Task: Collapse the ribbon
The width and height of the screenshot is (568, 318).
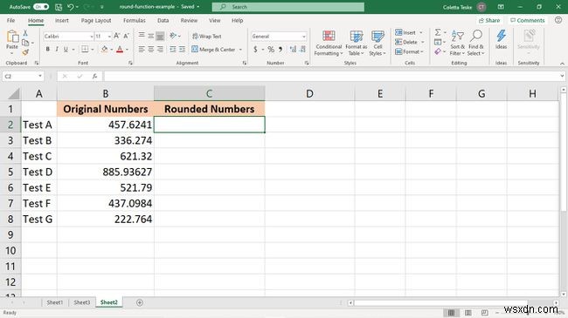Action: (562, 64)
